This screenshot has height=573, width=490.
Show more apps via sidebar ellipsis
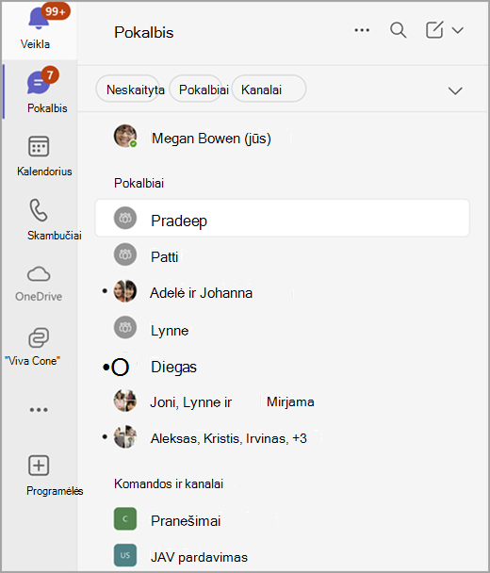click(x=39, y=410)
